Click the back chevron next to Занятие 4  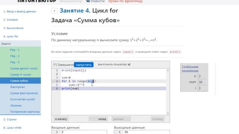[55, 11]
